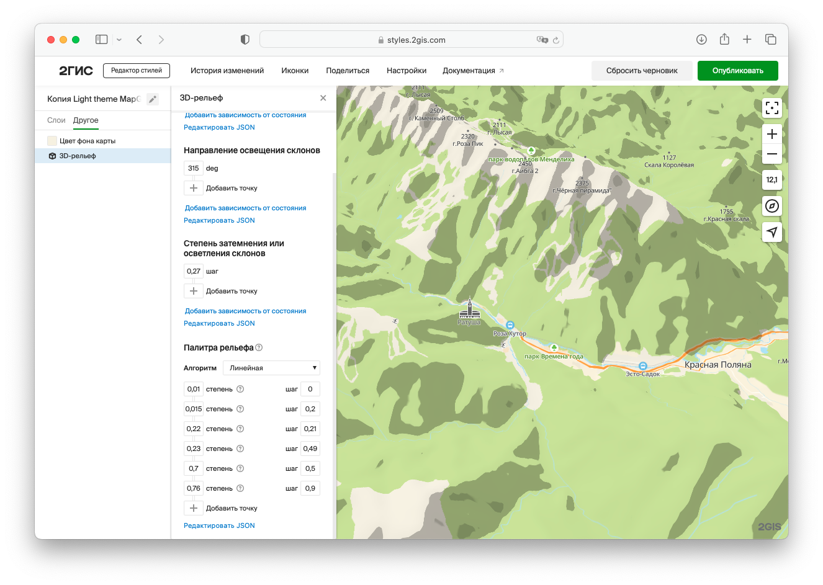Click the Ратуша building icon on map

470,309
